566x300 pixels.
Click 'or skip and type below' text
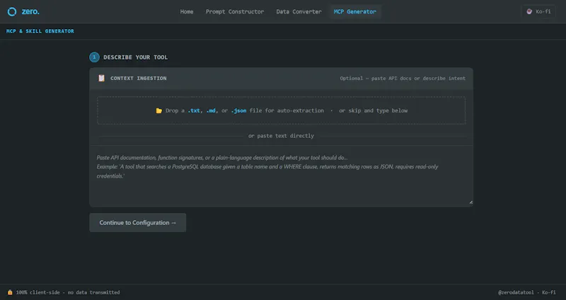click(x=374, y=110)
